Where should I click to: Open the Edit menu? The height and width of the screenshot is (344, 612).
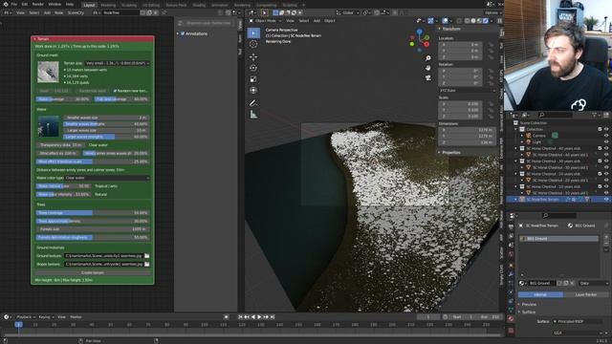25,4
